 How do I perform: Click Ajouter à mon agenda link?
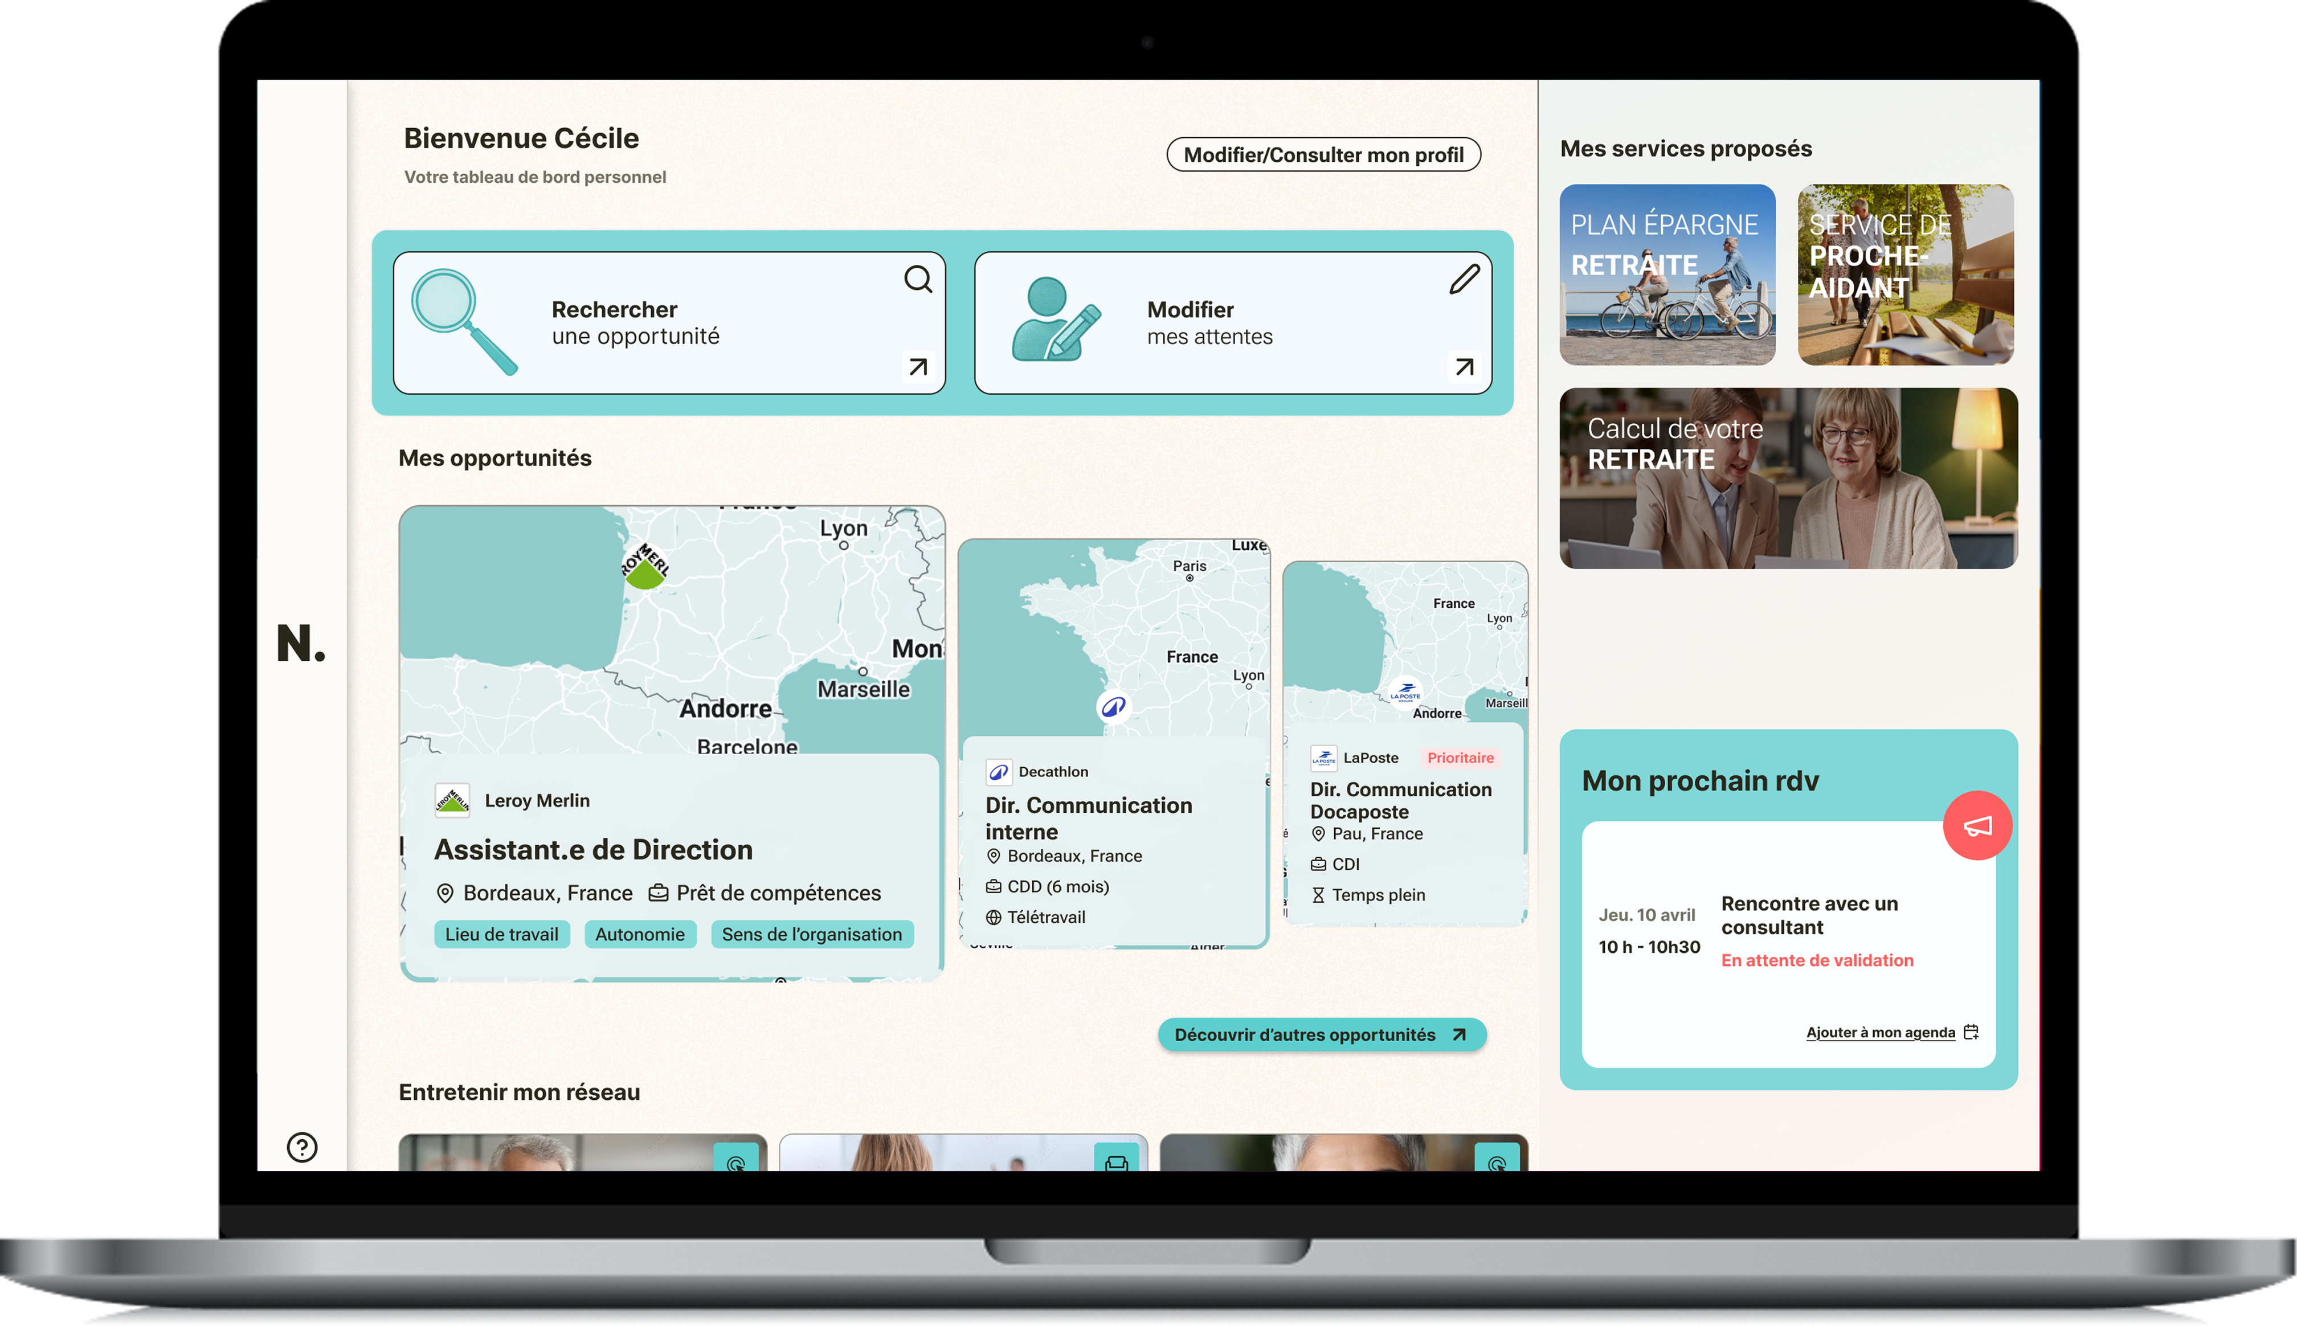pos(1880,1032)
